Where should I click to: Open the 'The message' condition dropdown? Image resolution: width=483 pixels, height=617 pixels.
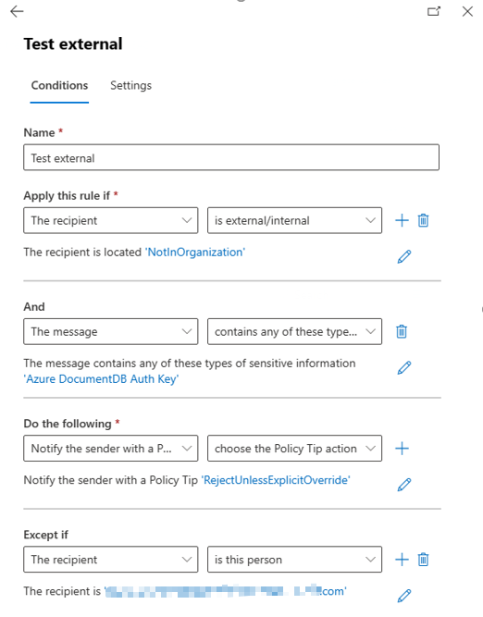point(111,331)
